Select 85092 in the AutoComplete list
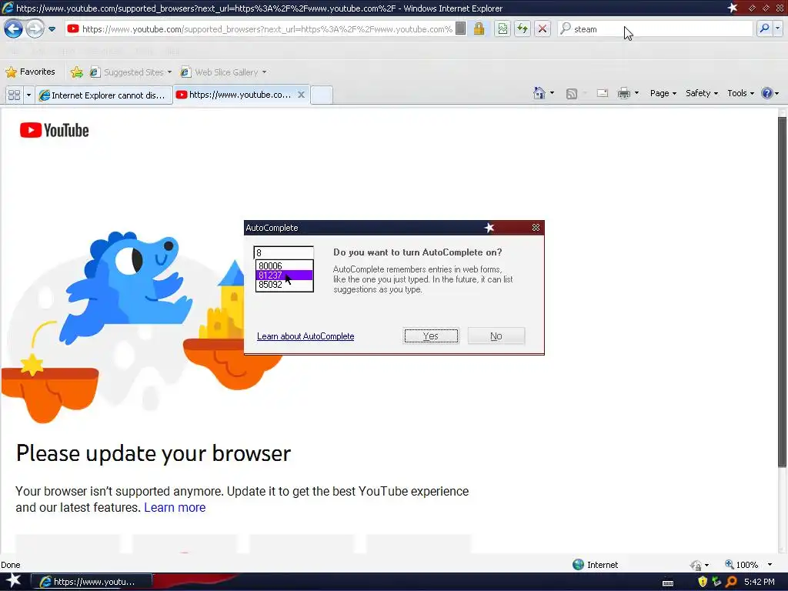 point(284,285)
